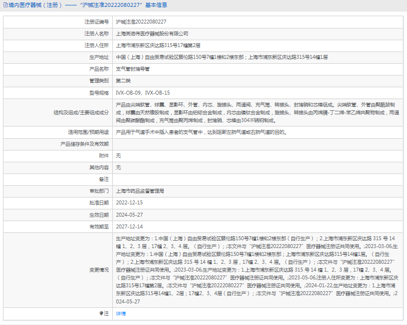This screenshot has height=325, width=407.
Task: Click the 生效日期 row label
Action: pyautogui.click(x=99, y=215)
